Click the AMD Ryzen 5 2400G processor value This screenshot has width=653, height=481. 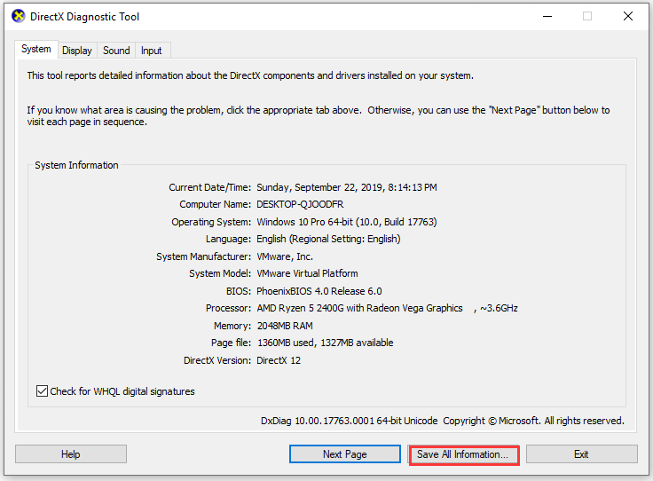tap(388, 308)
